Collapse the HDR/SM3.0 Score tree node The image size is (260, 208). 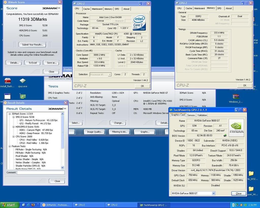(x=13, y=127)
